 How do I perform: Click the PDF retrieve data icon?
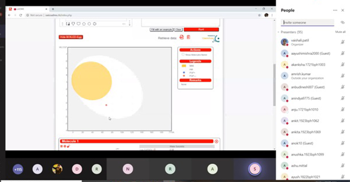pyautogui.click(x=182, y=38)
